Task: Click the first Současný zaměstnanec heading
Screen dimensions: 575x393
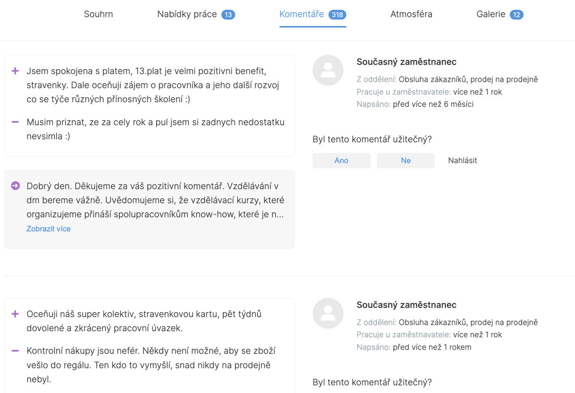Action: pos(406,62)
